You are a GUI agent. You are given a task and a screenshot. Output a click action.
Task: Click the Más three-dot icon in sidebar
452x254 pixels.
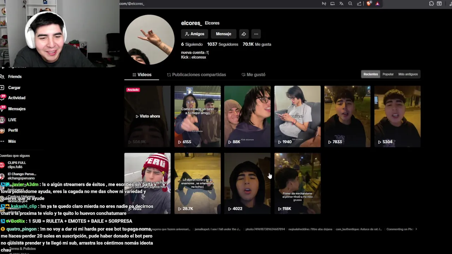point(2,141)
